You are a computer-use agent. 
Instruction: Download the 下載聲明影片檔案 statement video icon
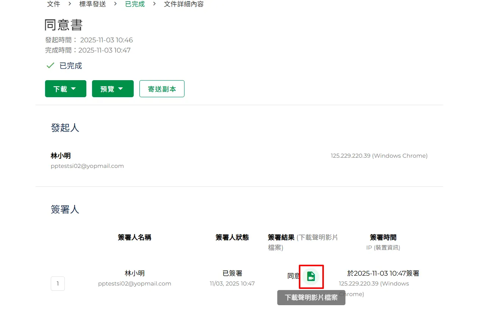click(311, 276)
